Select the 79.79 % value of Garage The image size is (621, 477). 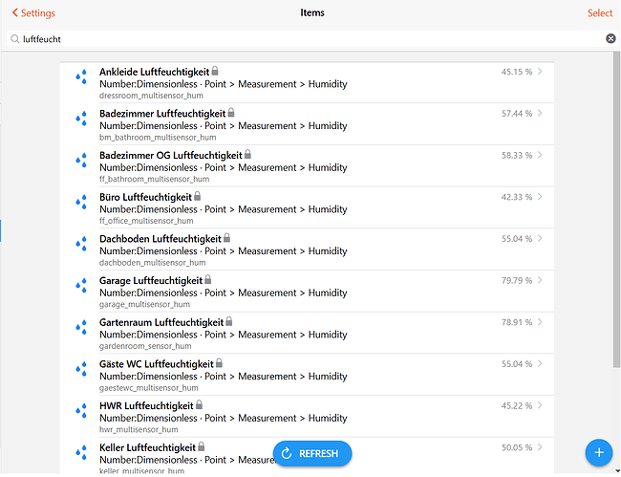516,281
